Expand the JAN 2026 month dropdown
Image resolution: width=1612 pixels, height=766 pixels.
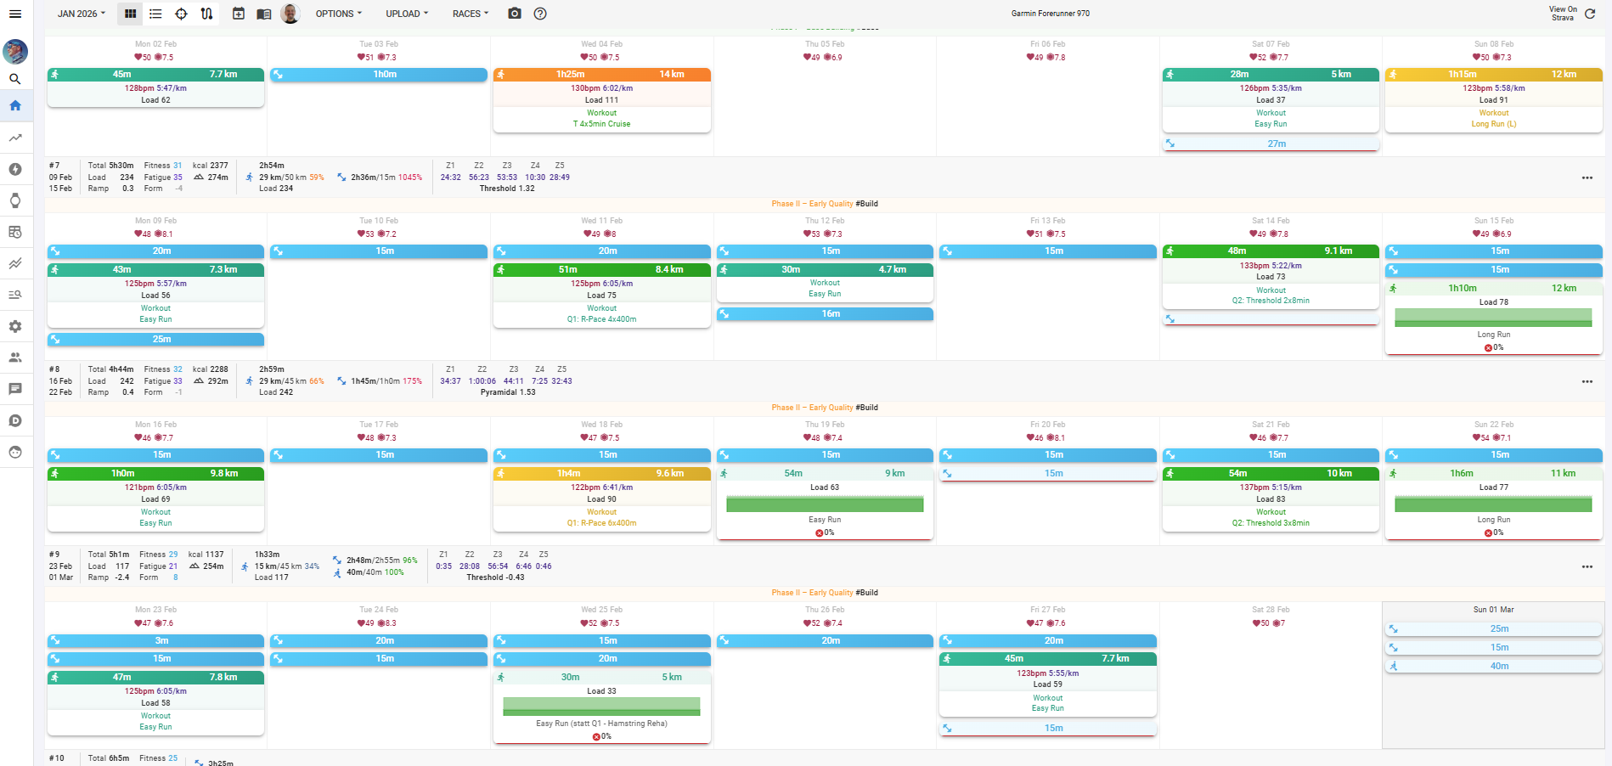coord(82,14)
